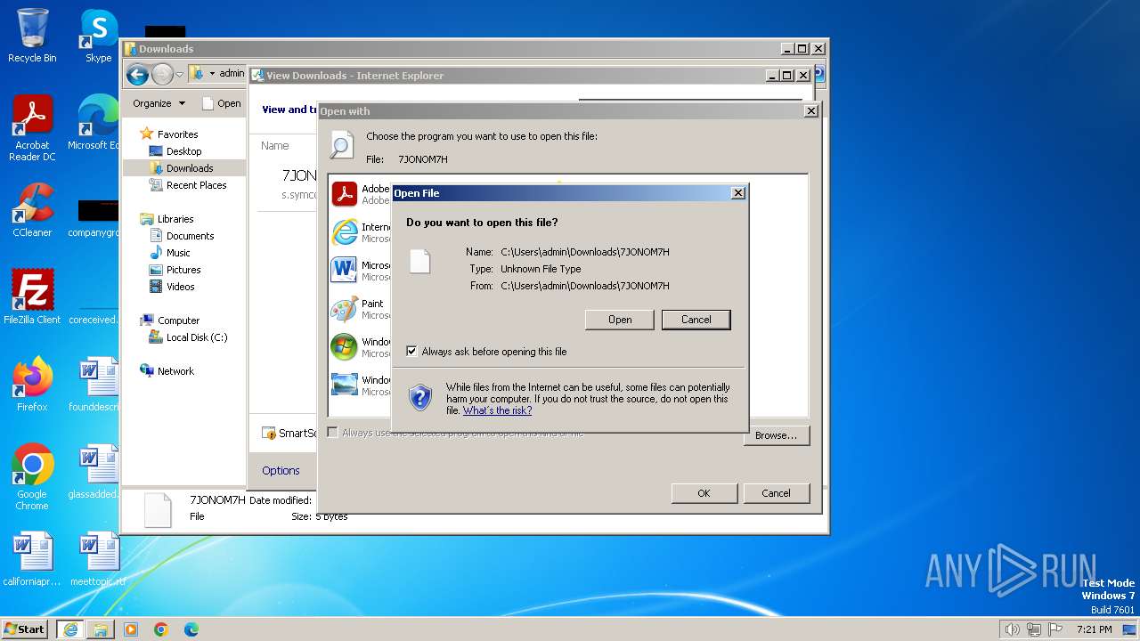Click the volume tray icon
This screenshot has width=1140, height=641.
click(1012, 629)
